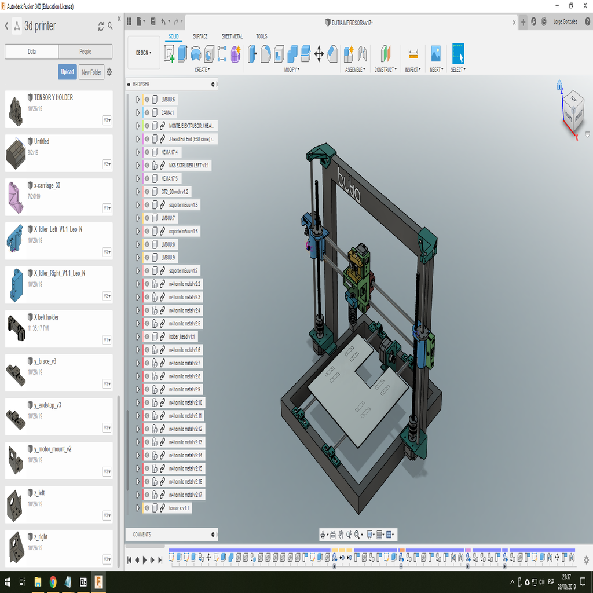Select the Extrude tool in the toolbar
This screenshot has width=593, height=593.
(182, 54)
